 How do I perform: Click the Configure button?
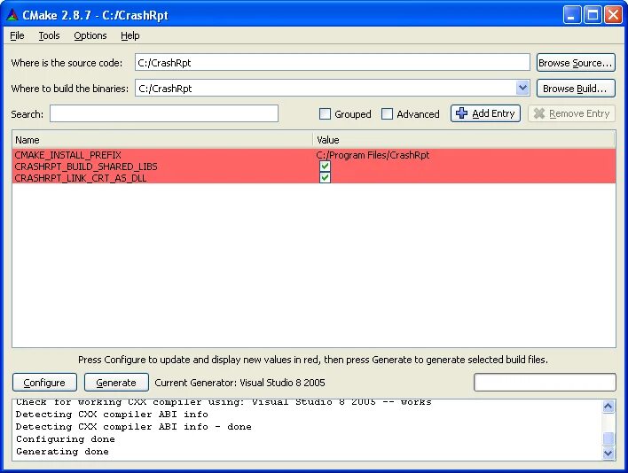(x=44, y=383)
